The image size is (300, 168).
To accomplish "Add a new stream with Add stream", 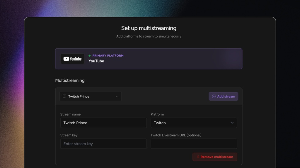I will point(223,96).
